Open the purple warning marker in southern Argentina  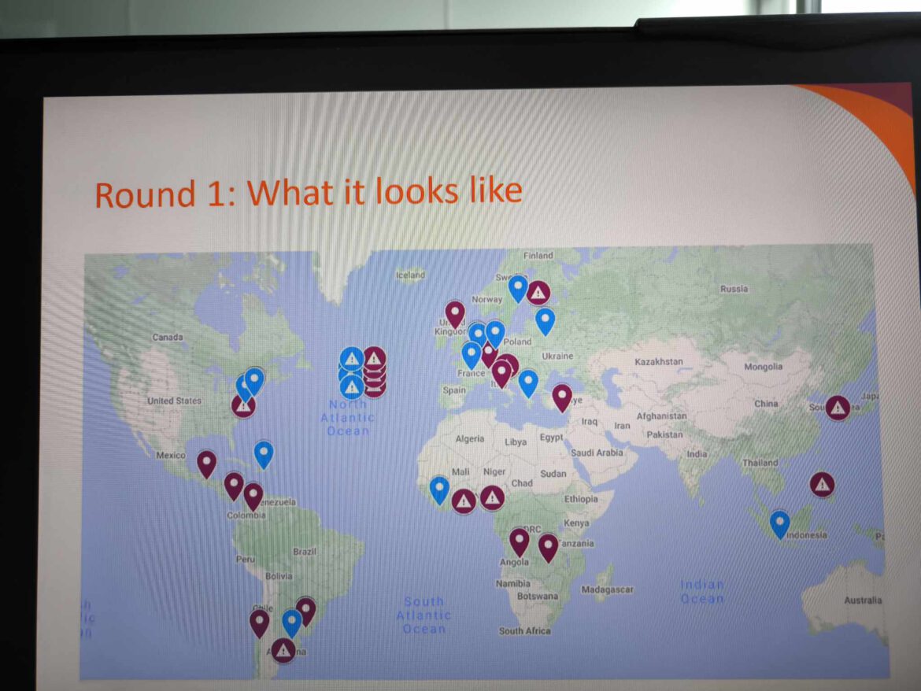[x=283, y=650]
